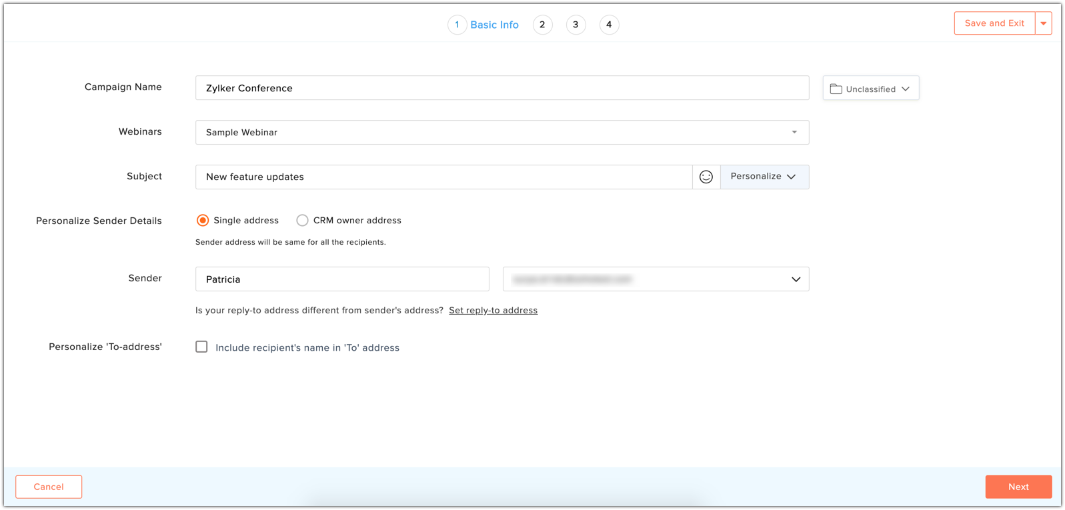Jump to step 2 in wizard
The image size is (1065, 510).
pos(542,25)
